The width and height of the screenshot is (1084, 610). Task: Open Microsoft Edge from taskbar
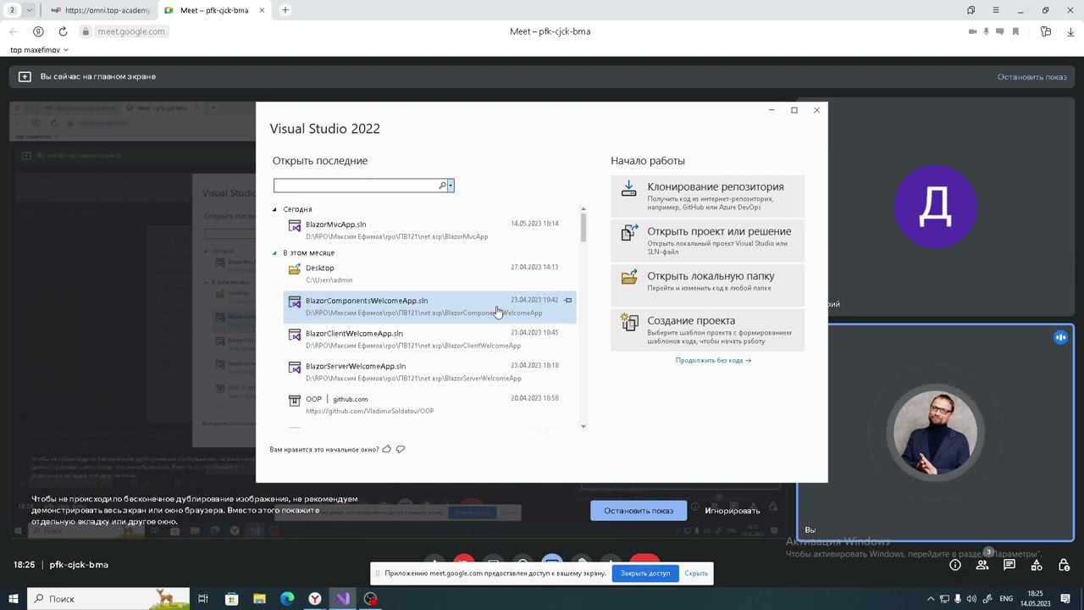(x=287, y=599)
